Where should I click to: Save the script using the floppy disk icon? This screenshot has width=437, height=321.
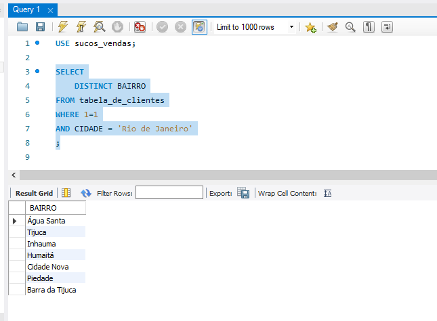(x=40, y=27)
